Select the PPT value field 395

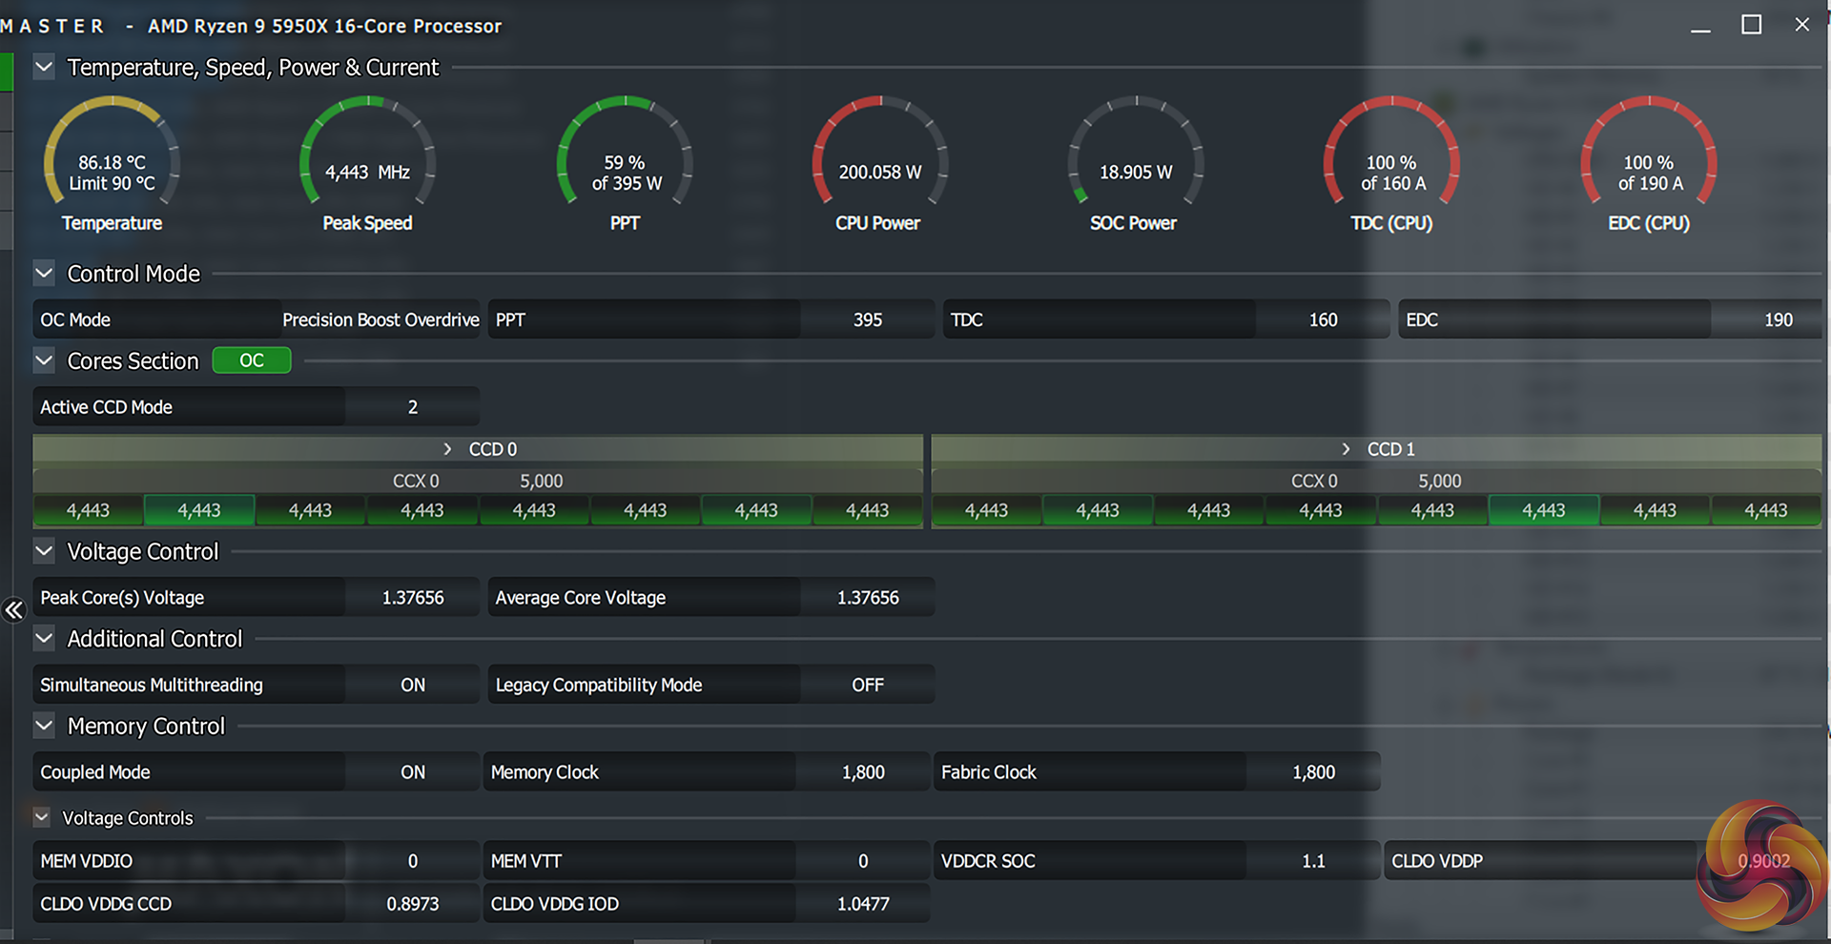(867, 320)
